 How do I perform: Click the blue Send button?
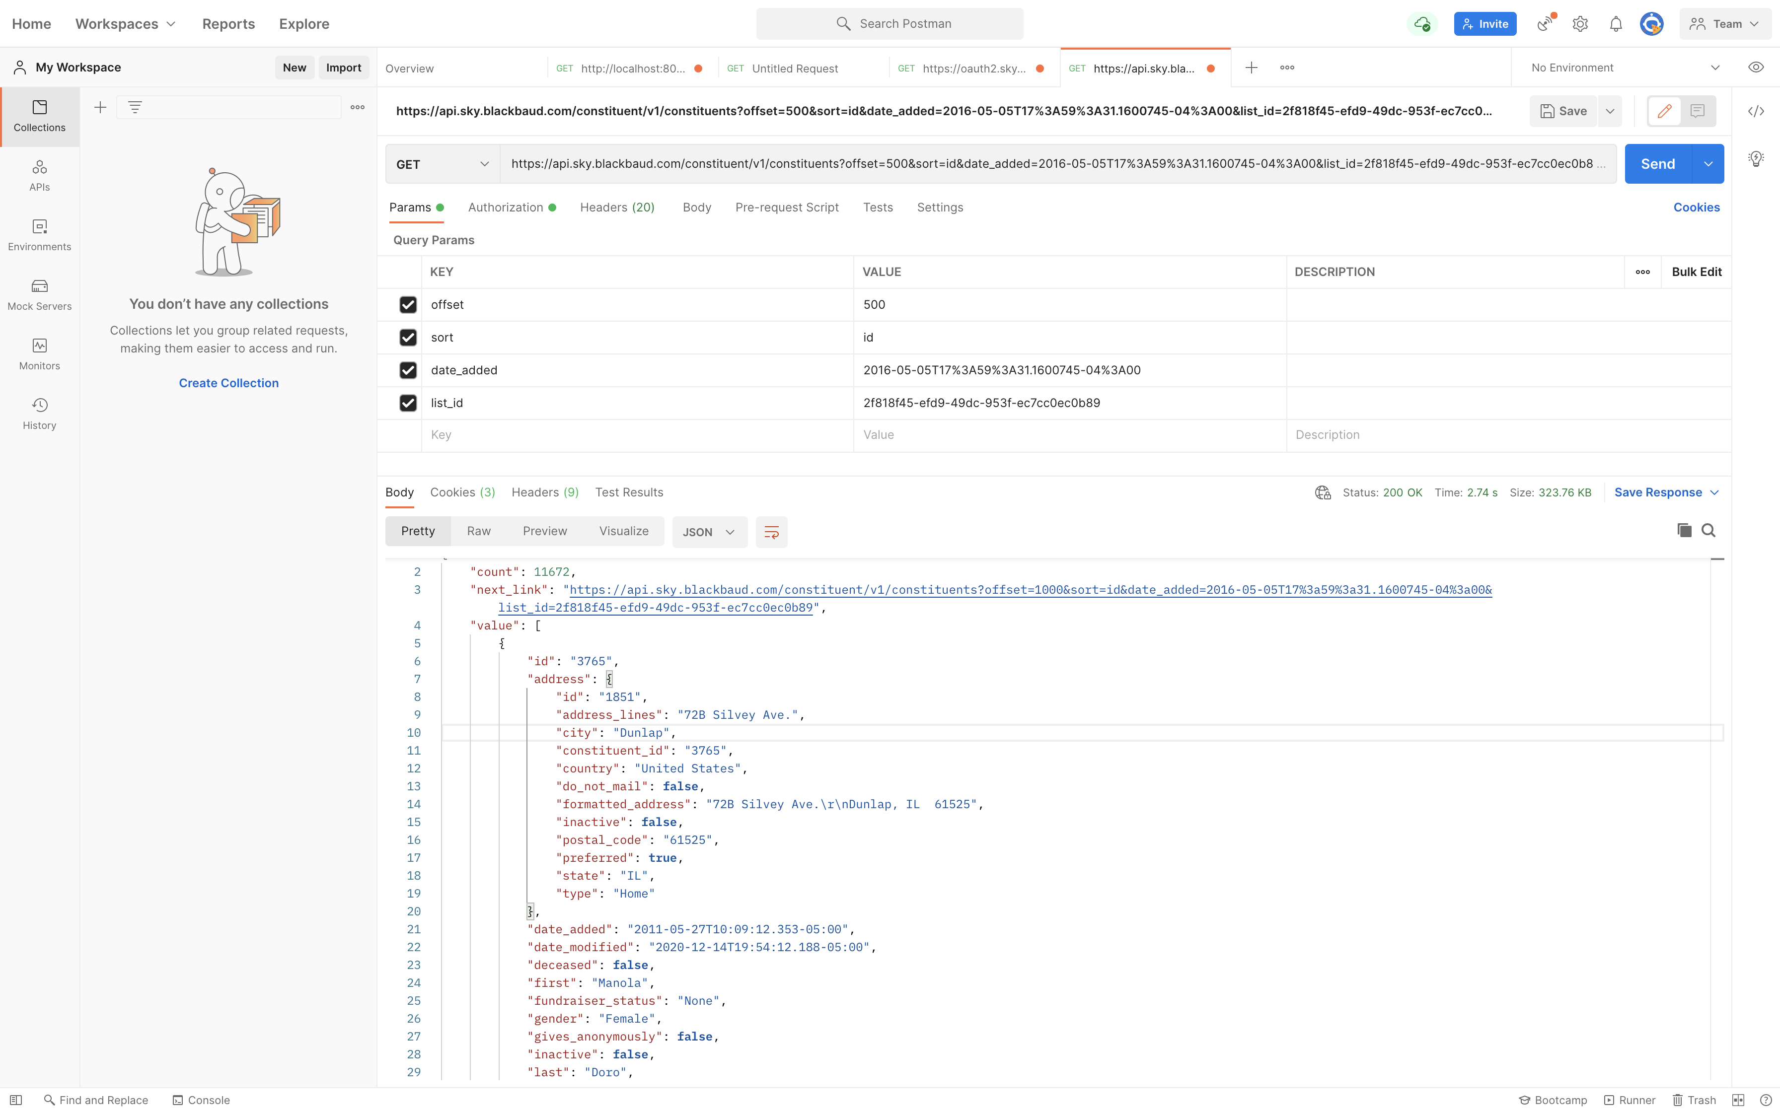[1657, 164]
